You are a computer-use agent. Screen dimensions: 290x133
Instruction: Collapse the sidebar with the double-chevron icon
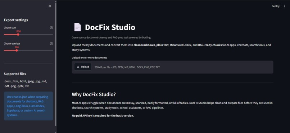50,6
